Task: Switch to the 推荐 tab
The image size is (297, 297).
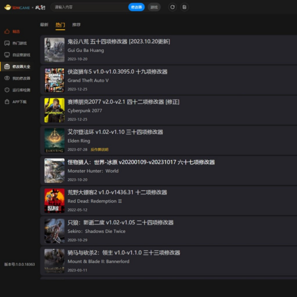Action: click(x=76, y=25)
